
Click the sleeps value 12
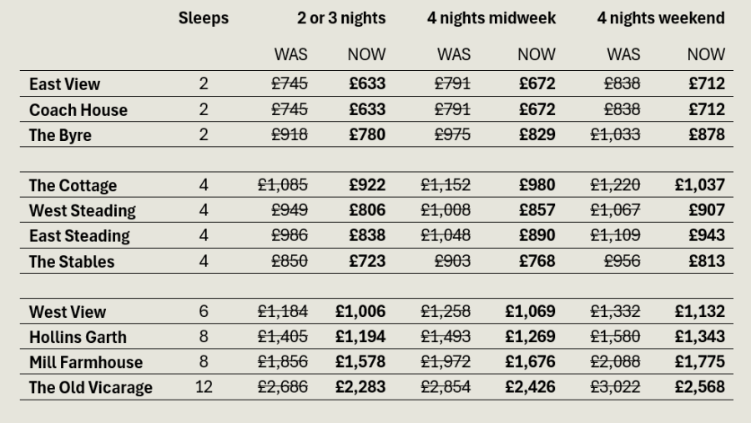pyautogui.click(x=204, y=387)
